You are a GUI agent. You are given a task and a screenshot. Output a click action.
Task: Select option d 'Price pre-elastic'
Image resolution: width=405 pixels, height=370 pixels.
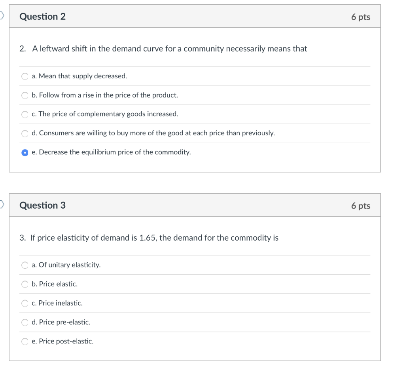(25, 322)
